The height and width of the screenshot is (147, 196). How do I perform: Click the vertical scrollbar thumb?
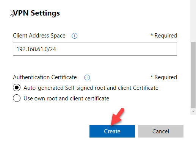(193, 75)
